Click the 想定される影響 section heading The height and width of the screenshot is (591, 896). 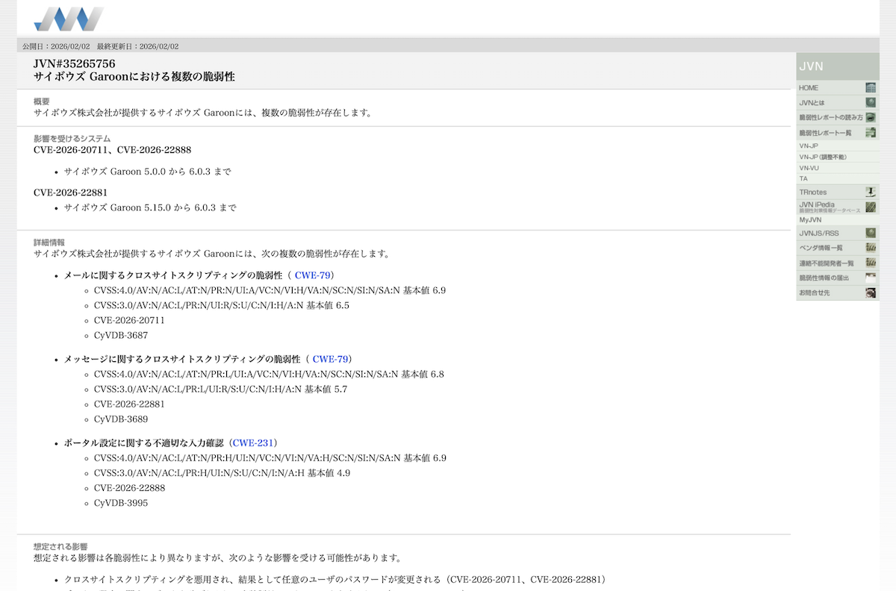tap(60, 546)
